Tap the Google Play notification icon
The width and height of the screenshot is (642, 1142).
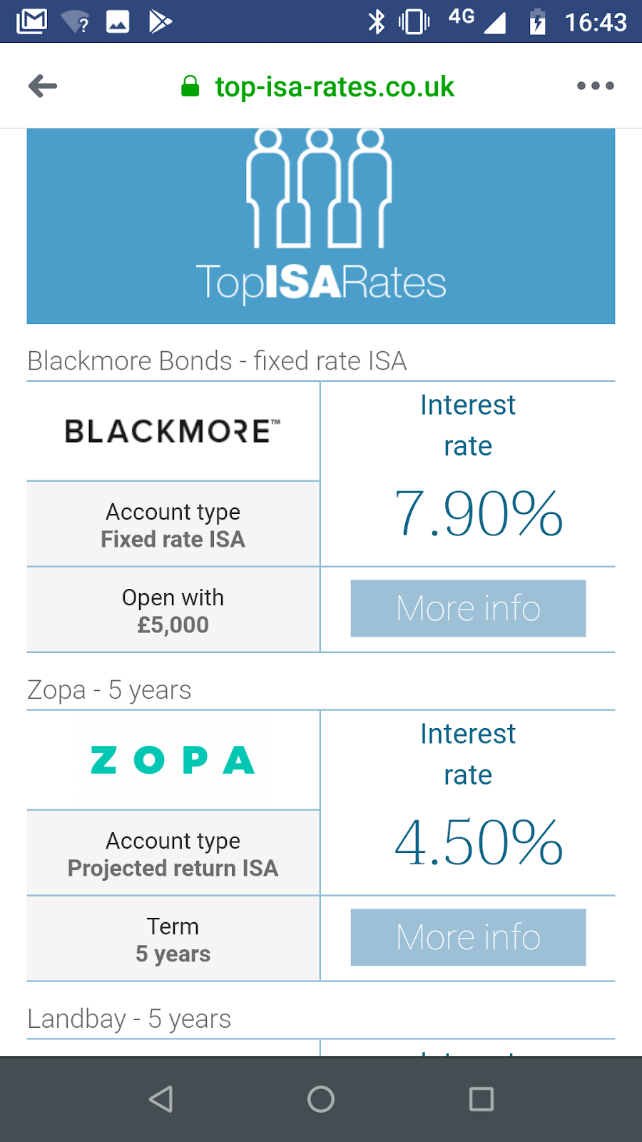[x=160, y=20]
